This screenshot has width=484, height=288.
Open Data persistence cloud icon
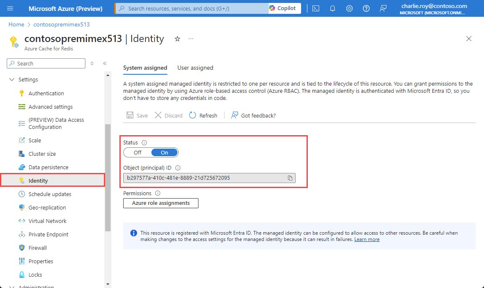point(21,167)
